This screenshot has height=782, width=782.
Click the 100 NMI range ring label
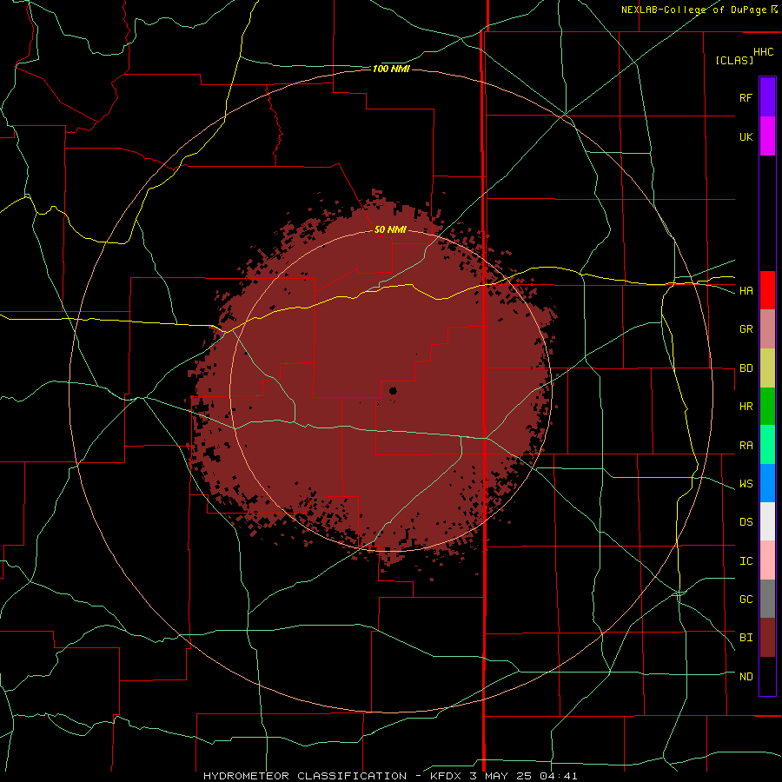tap(391, 69)
